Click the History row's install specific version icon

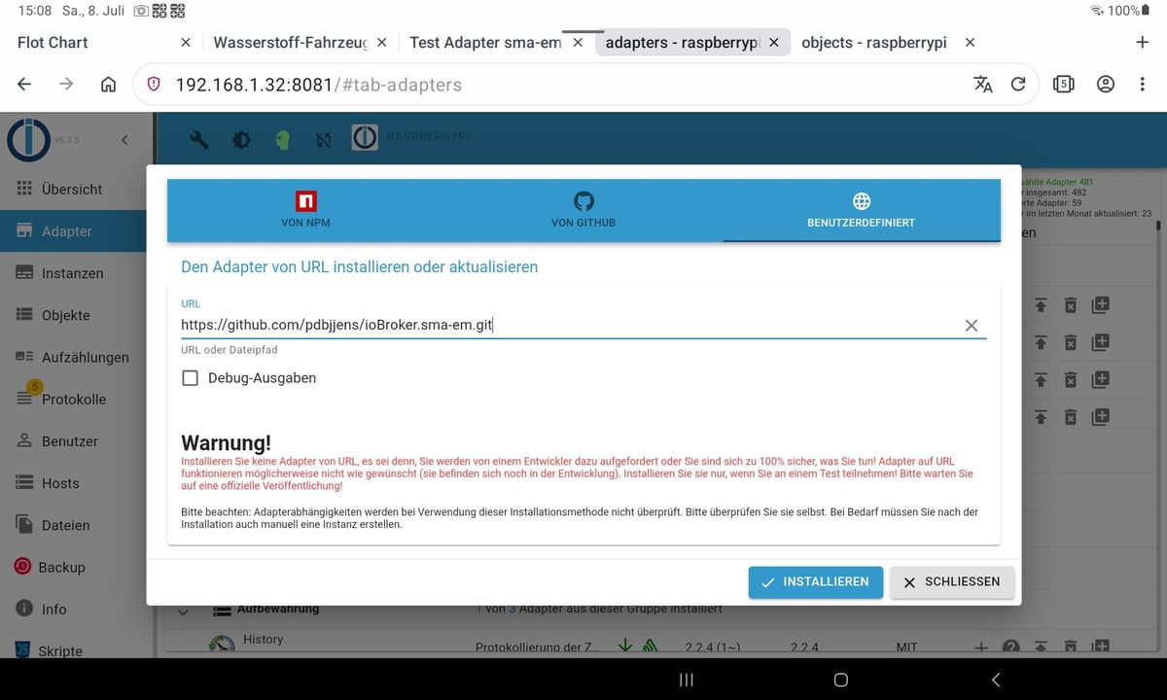click(x=1100, y=647)
